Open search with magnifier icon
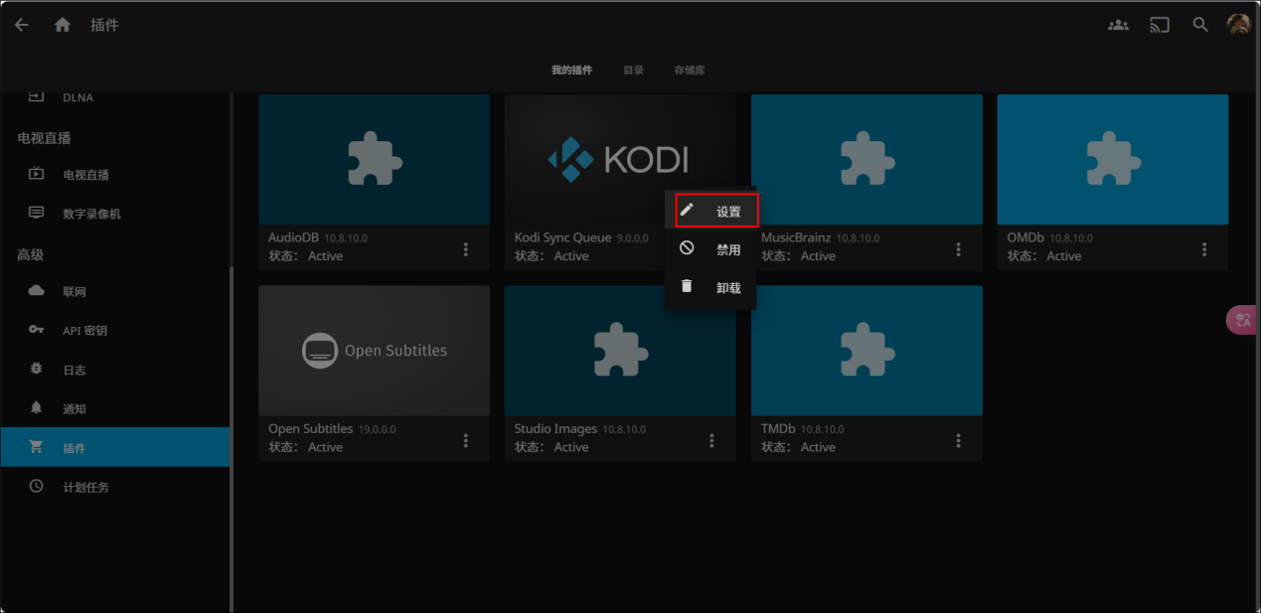The height and width of the screenshot is (613, 1261). 1200,25
